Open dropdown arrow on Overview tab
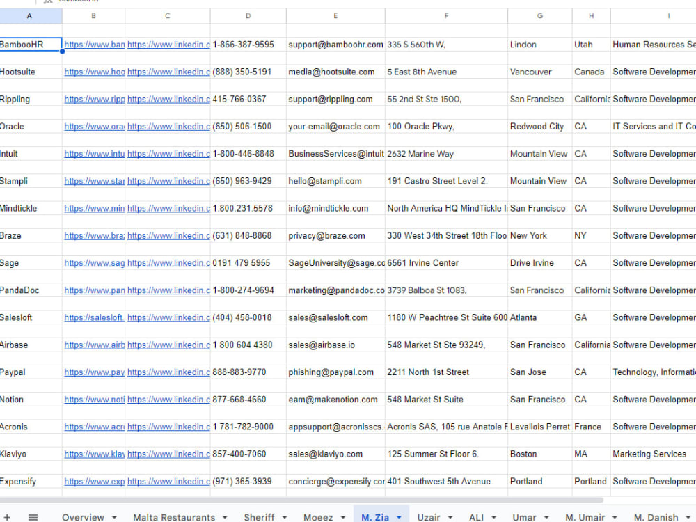Viewport: 696px width, 522px height. pos(115,517)
